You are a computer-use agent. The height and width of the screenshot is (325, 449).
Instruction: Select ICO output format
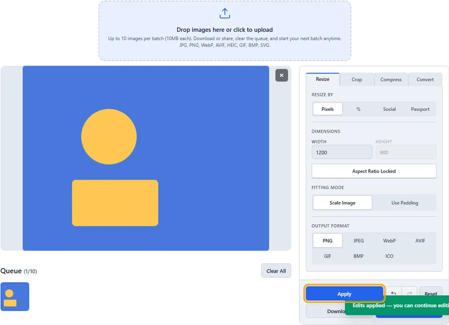click(389, 256)
